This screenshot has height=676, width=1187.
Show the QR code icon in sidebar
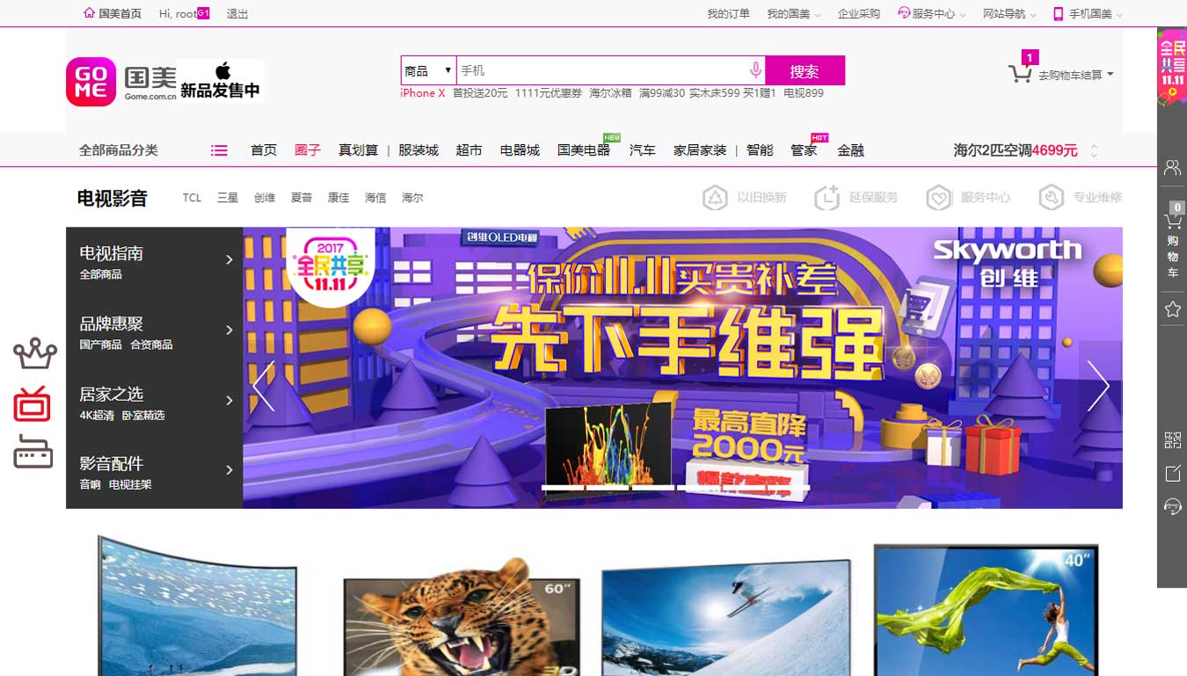click(x=1172, y=440)
